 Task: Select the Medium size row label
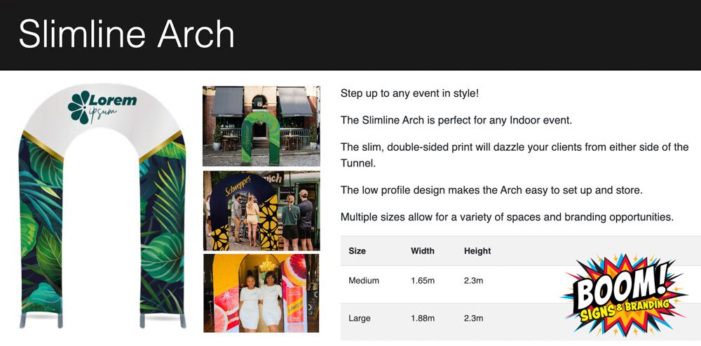pyautogui.click(x=364, y=281)
